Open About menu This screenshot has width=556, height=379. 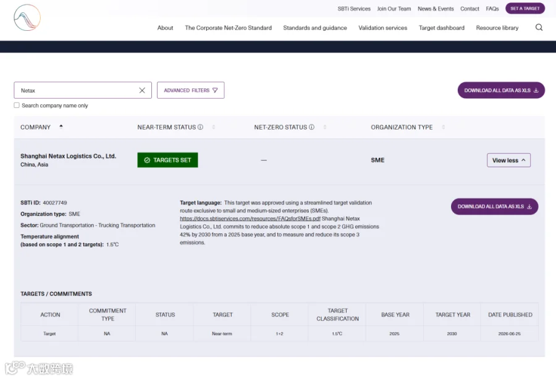[165, 28]
